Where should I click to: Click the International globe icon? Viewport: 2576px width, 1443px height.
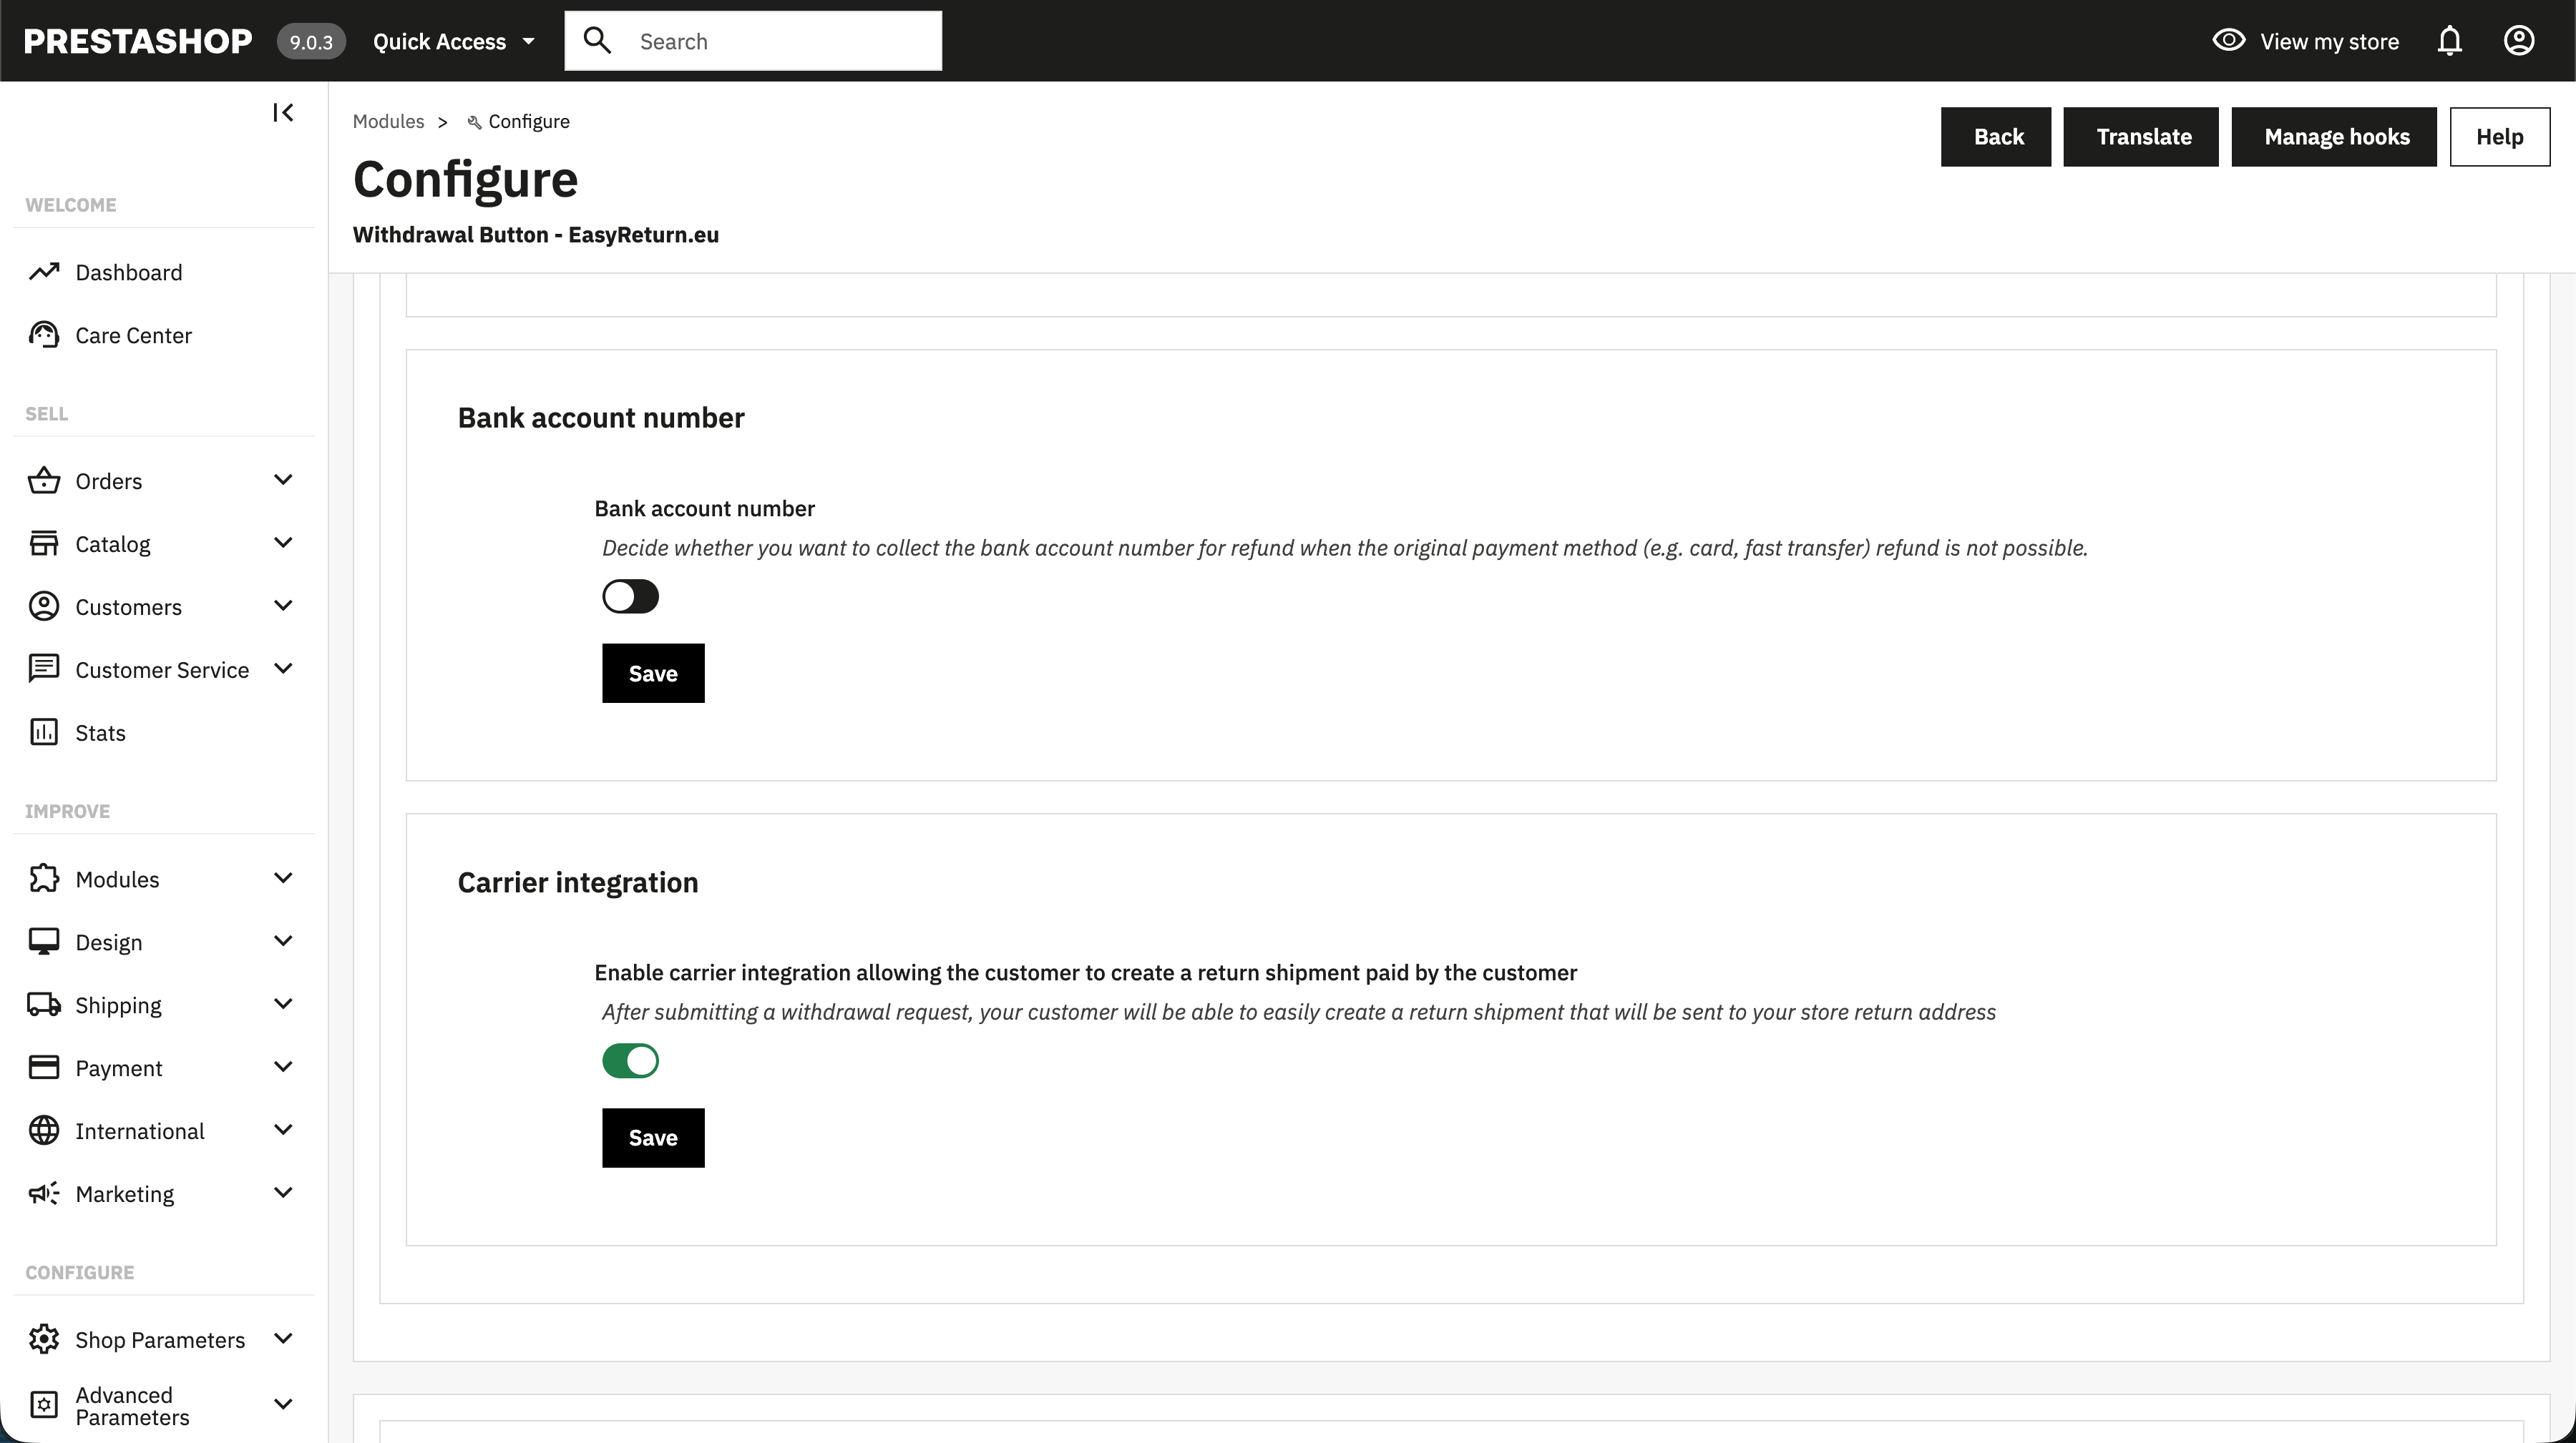tap(44, 1131)
